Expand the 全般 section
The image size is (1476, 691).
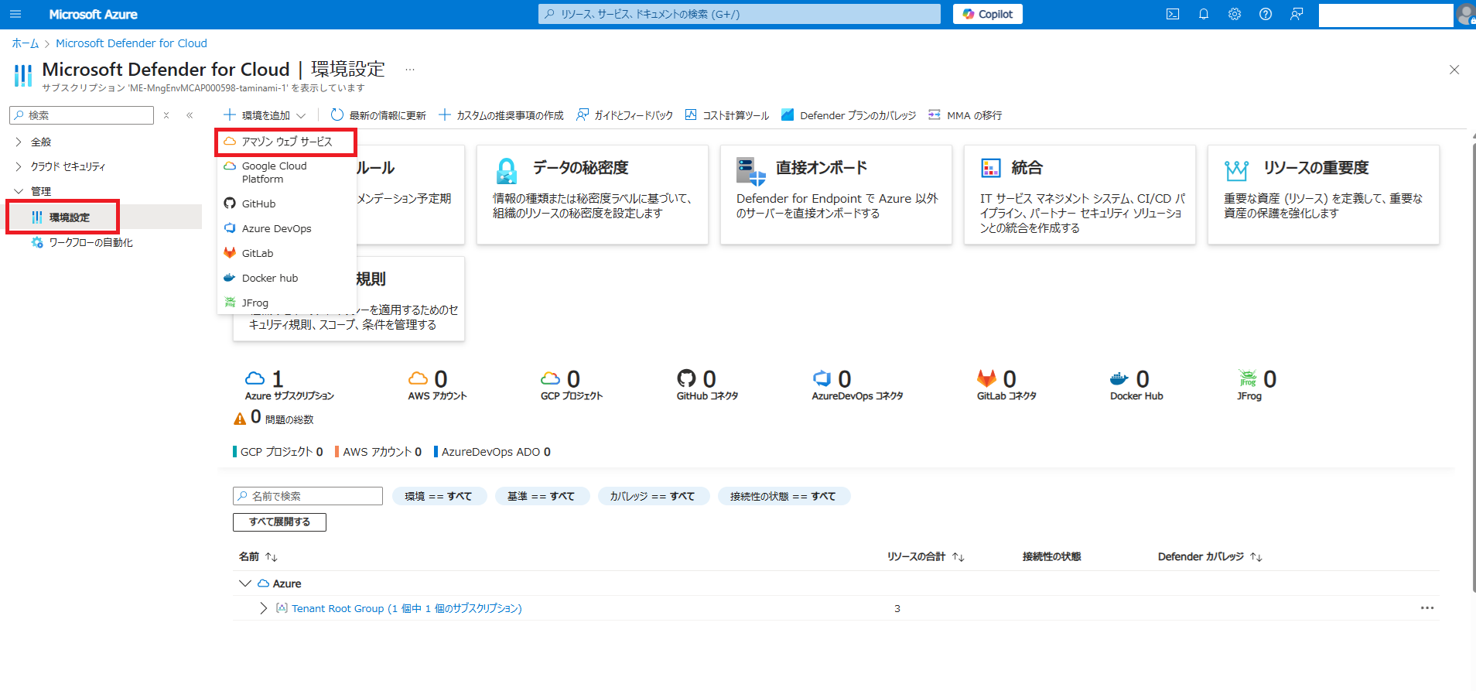(x=19, y=142)
